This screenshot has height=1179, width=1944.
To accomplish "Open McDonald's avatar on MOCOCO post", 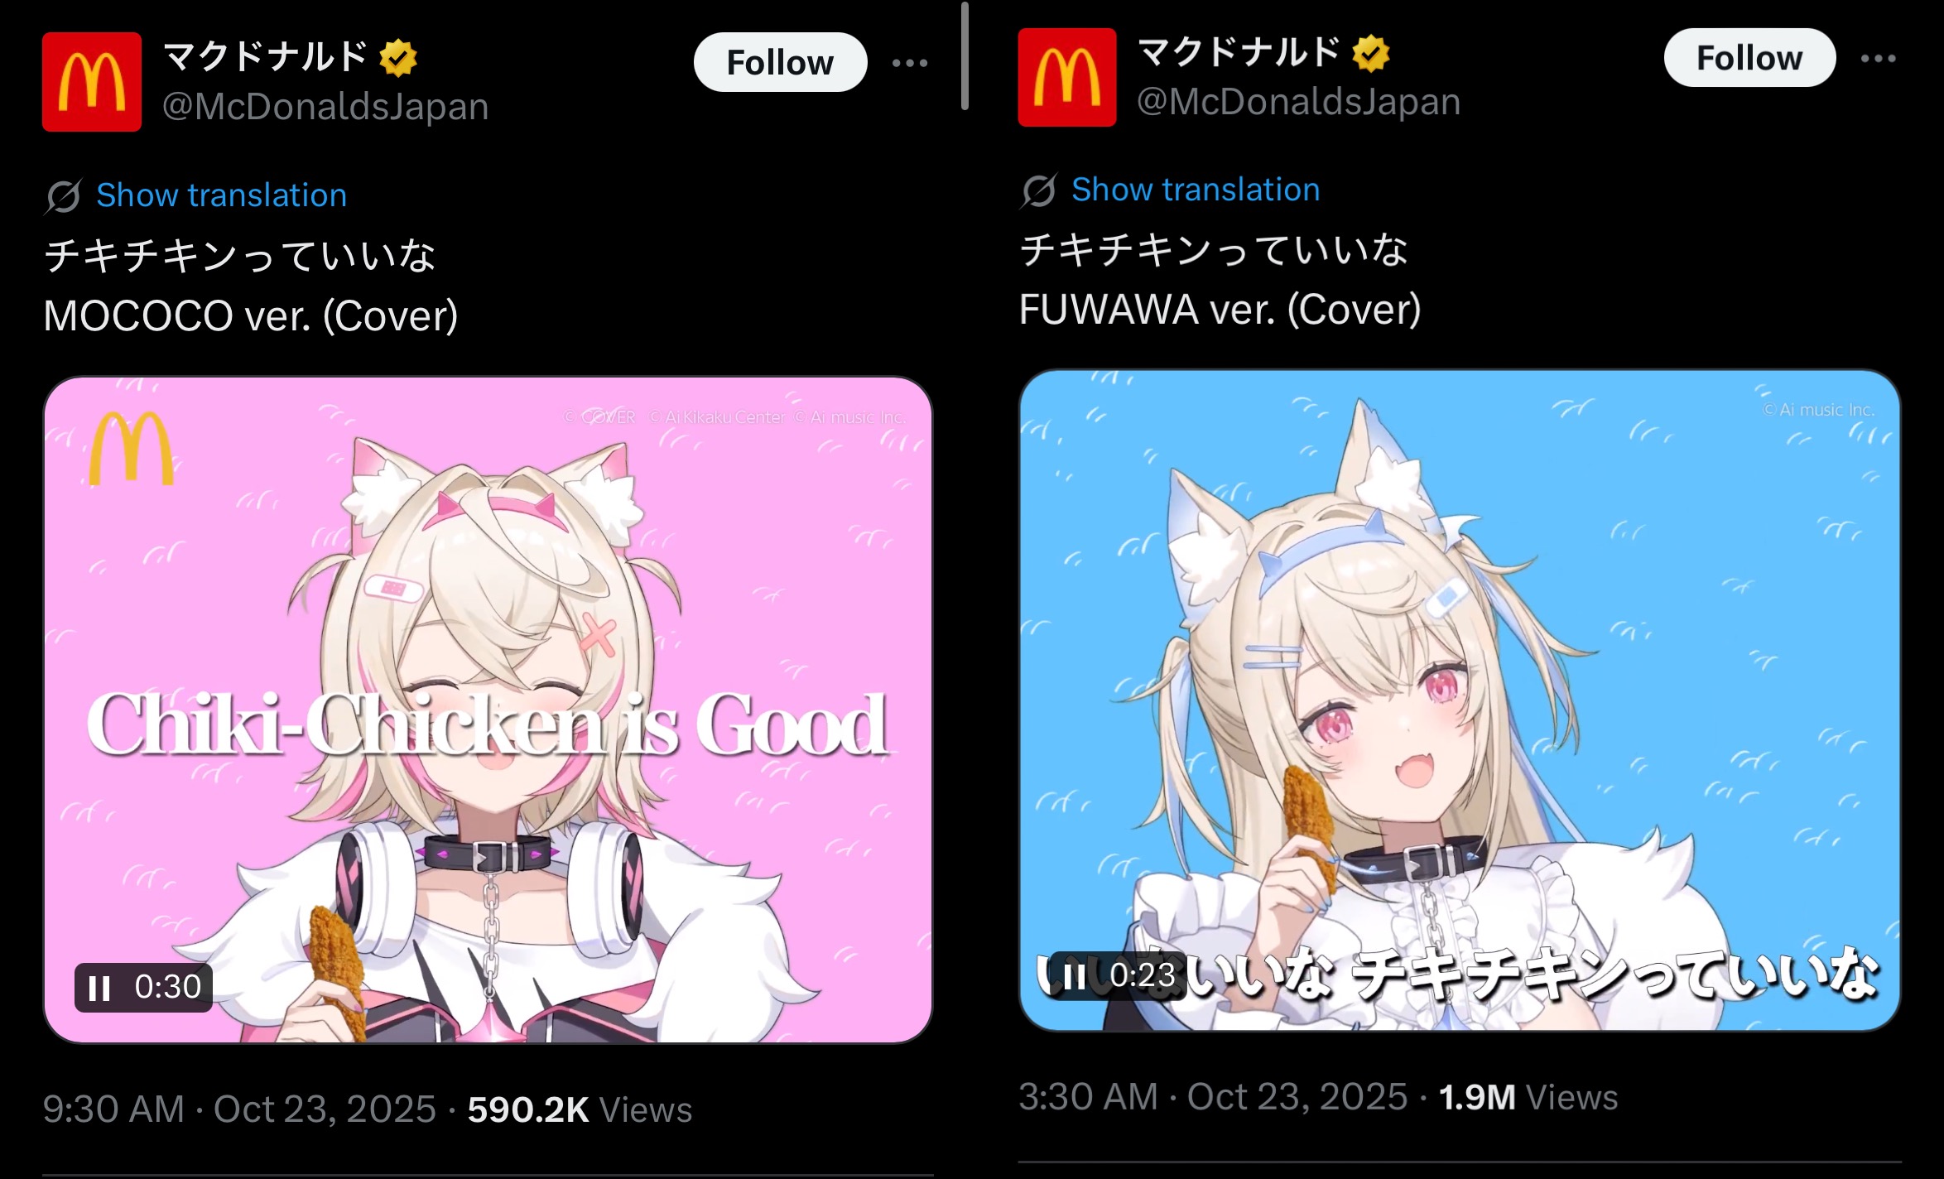I will click(92, 82).
